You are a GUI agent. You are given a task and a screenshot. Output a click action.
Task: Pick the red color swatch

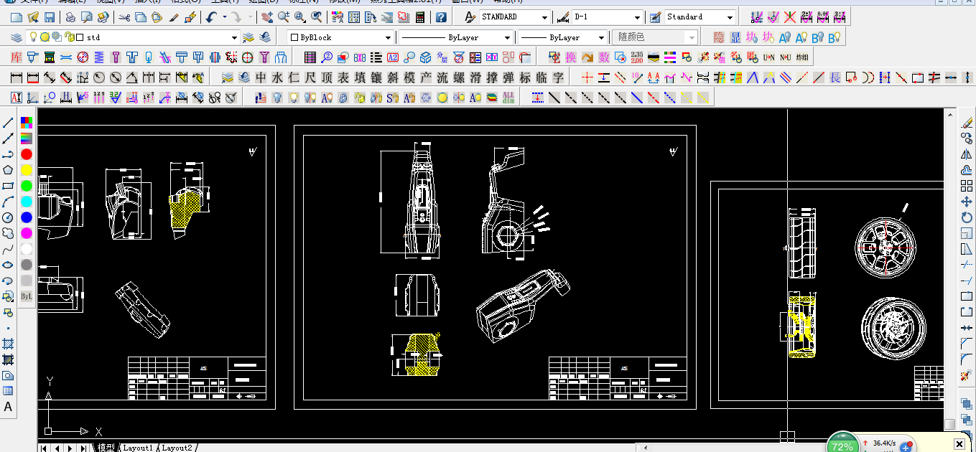pyautogui.click(x=27, y=154)
